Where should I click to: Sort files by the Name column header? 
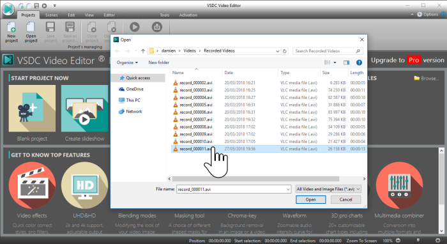click(x=178, y=73)
